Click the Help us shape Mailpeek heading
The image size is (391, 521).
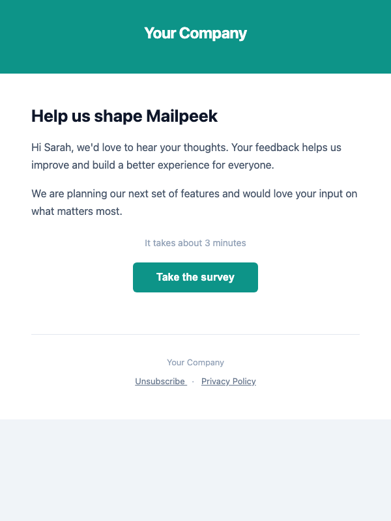(124, 116)
